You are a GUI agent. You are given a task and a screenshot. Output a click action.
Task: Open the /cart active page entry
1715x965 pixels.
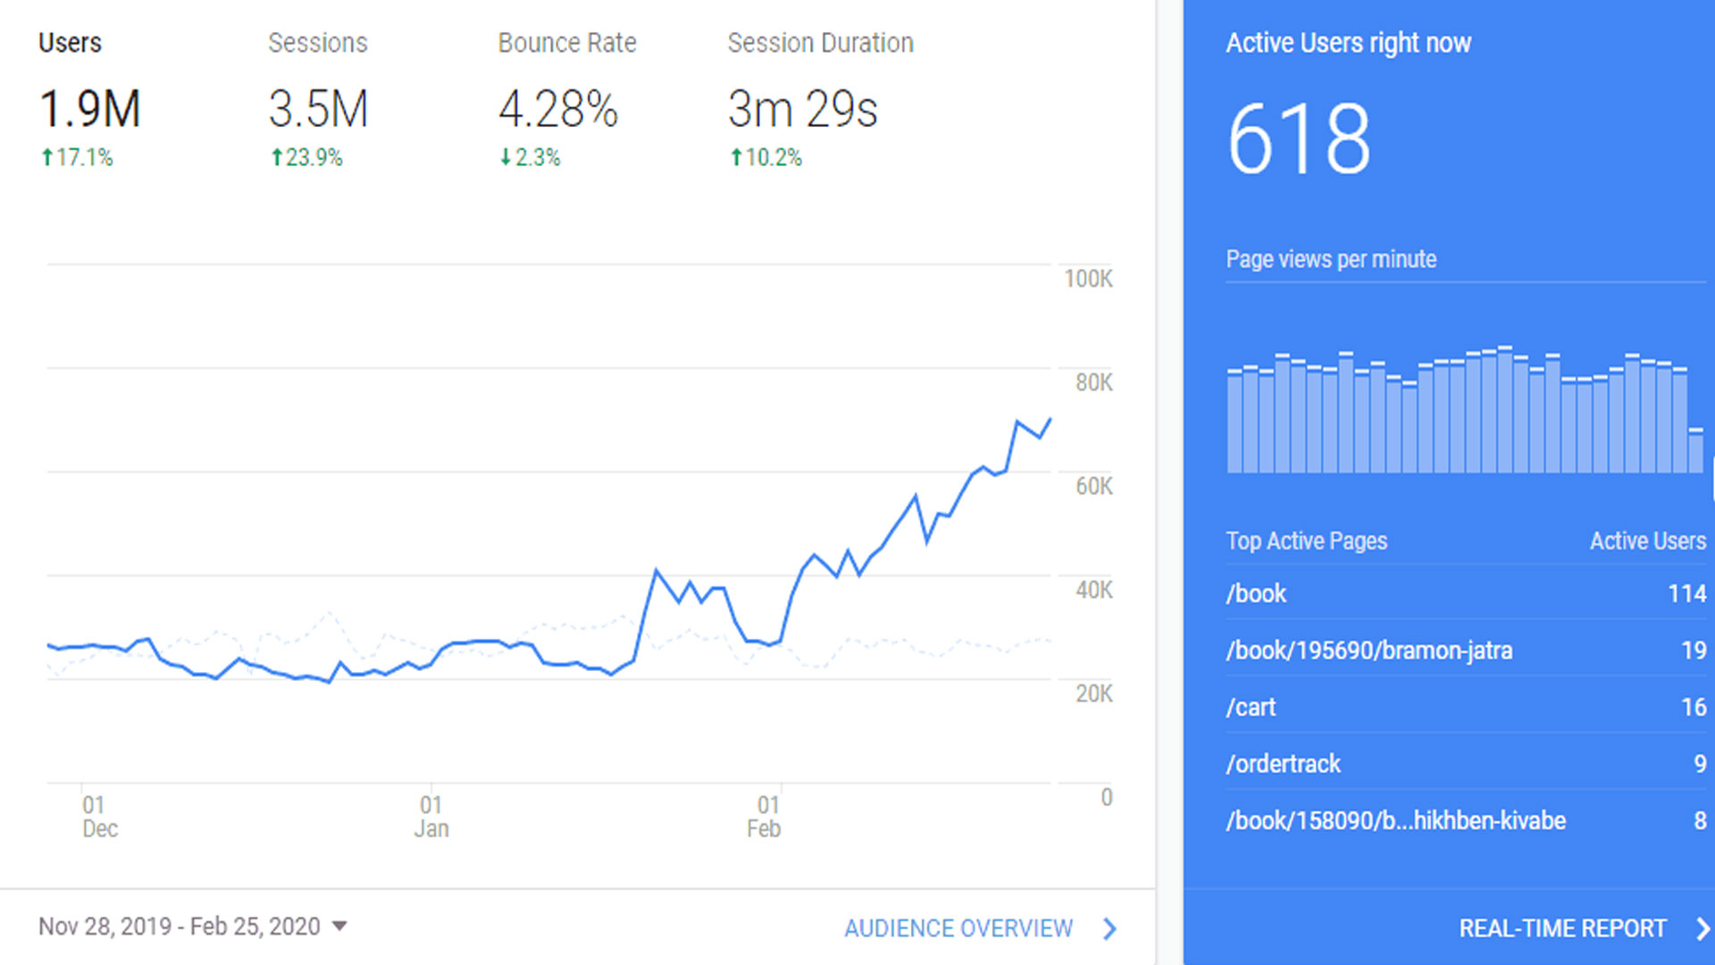tap(1251, 707)
